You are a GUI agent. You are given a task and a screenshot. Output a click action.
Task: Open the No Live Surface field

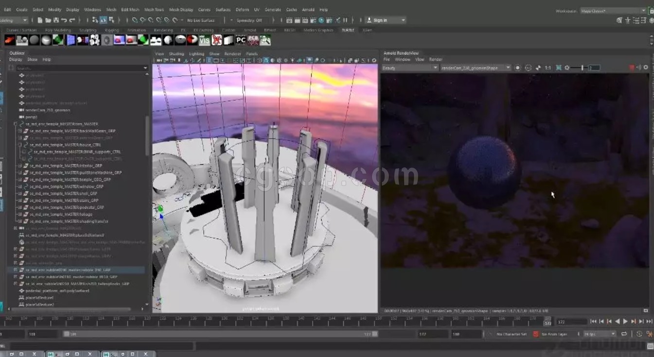coord(201,20)
